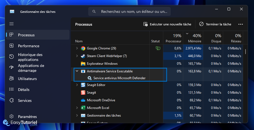This screenshot has width=254, height=130.
Task: Open the Applications de démarrage section
Action: coord(31,68)
